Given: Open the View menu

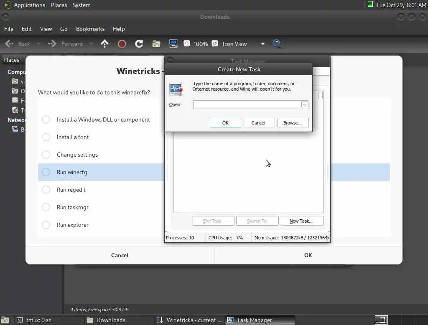Looking at the screenshot, I should click(x=46, y=29).
